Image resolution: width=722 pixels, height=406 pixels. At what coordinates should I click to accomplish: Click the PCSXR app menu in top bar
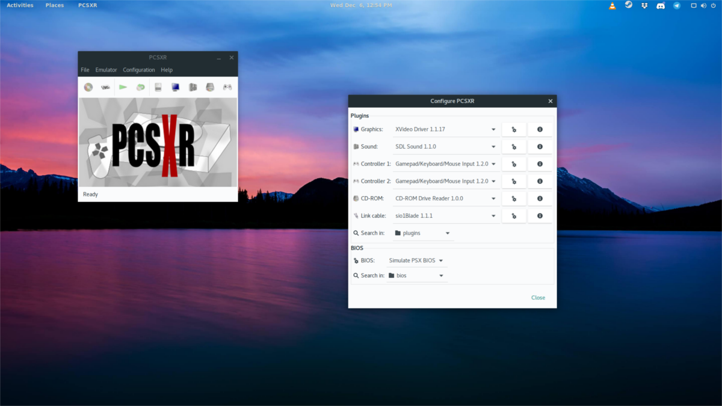(x=88, y=5)
